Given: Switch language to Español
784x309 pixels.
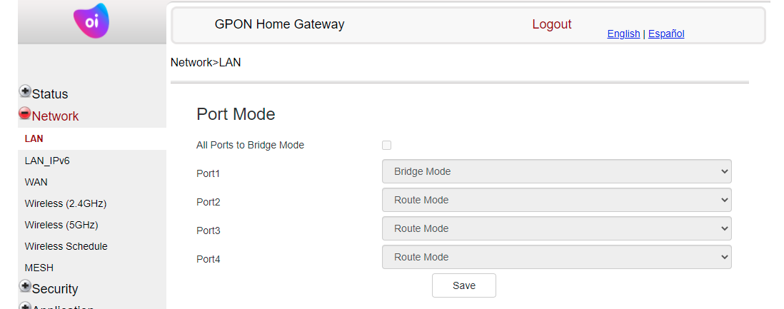Looking at the screenshot, I should (x=666, y=34).
